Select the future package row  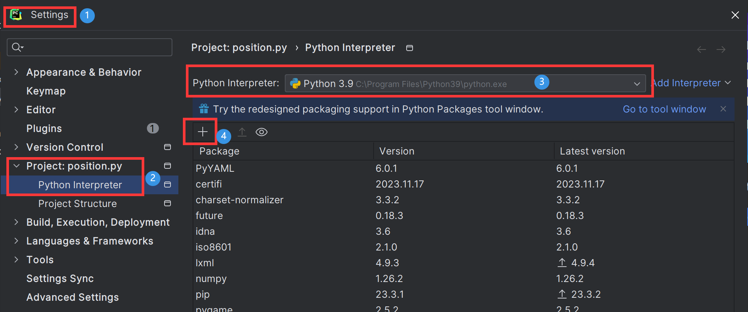coord(463,216)
